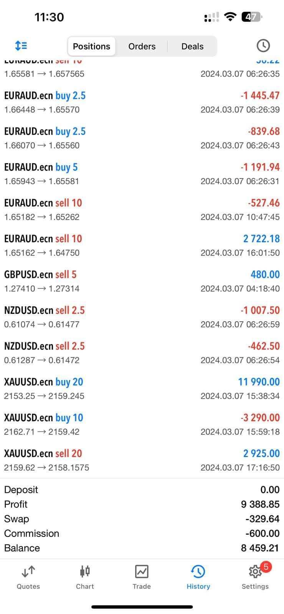284x614 pixels.
Task: Open the Trade screen
Action: point(142,576)
